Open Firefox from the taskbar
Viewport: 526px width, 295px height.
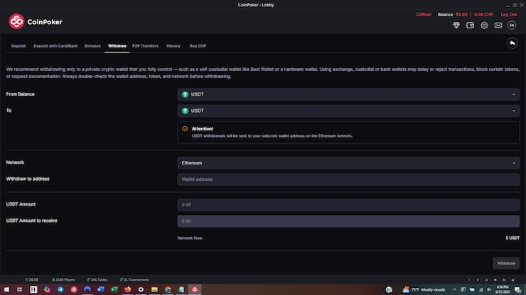tap(127, 289)
